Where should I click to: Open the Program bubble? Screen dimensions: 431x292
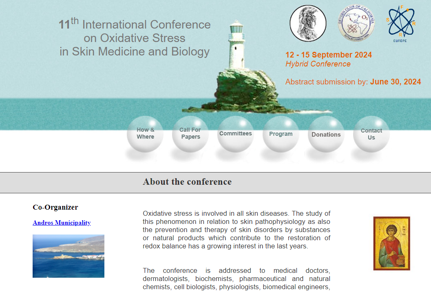281,134
